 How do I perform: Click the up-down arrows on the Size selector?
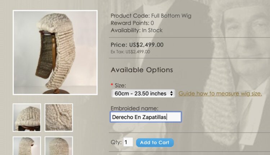171,93
